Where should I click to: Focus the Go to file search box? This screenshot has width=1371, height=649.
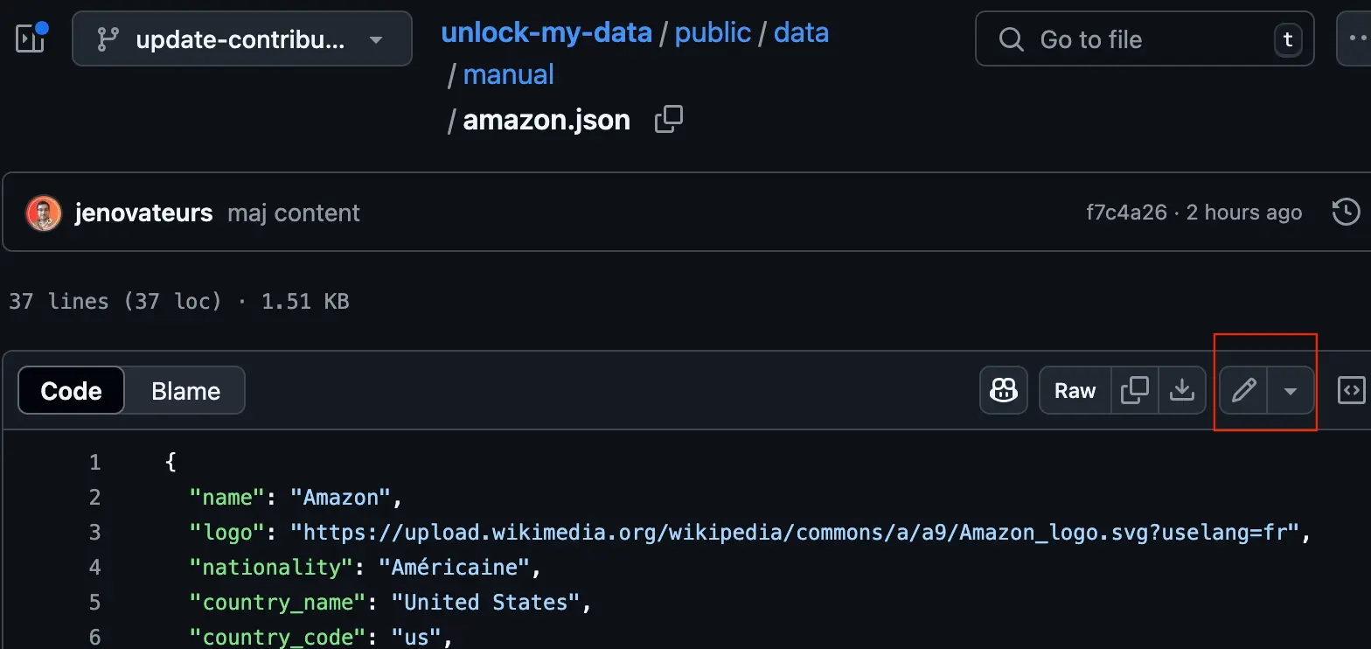pos(1144,39)
